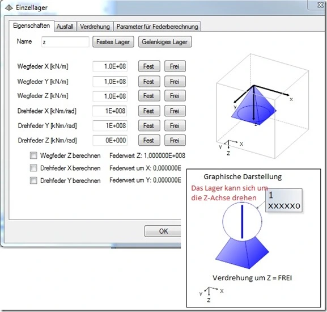The height and width of the screenshot is (312, 327).
Task: Check the Drehfeder Y berechnen option
Action: [33, 180]
